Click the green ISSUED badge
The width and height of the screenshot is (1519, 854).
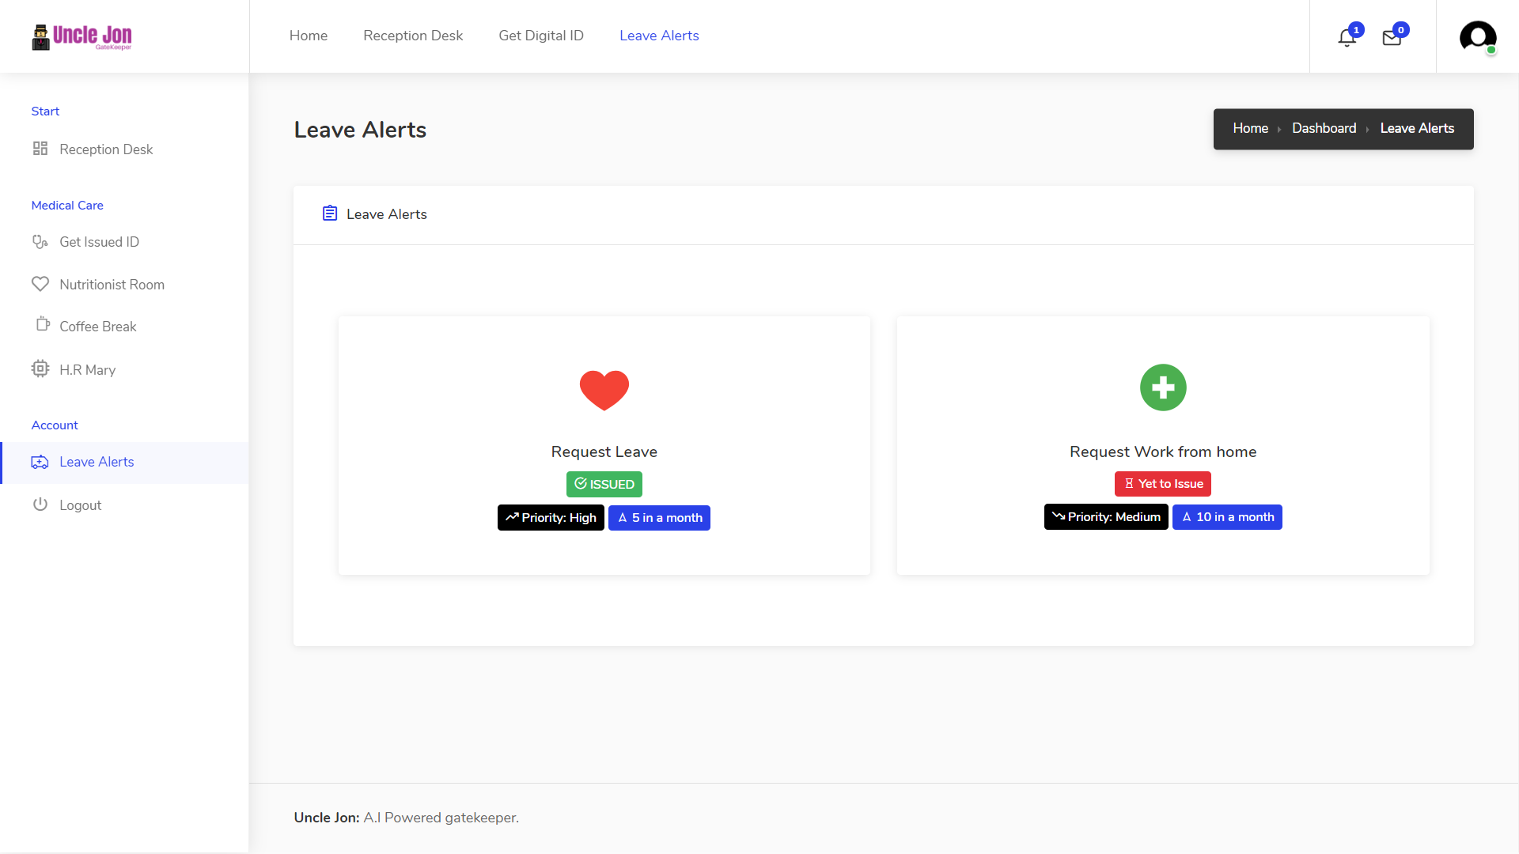coord(604,484)
